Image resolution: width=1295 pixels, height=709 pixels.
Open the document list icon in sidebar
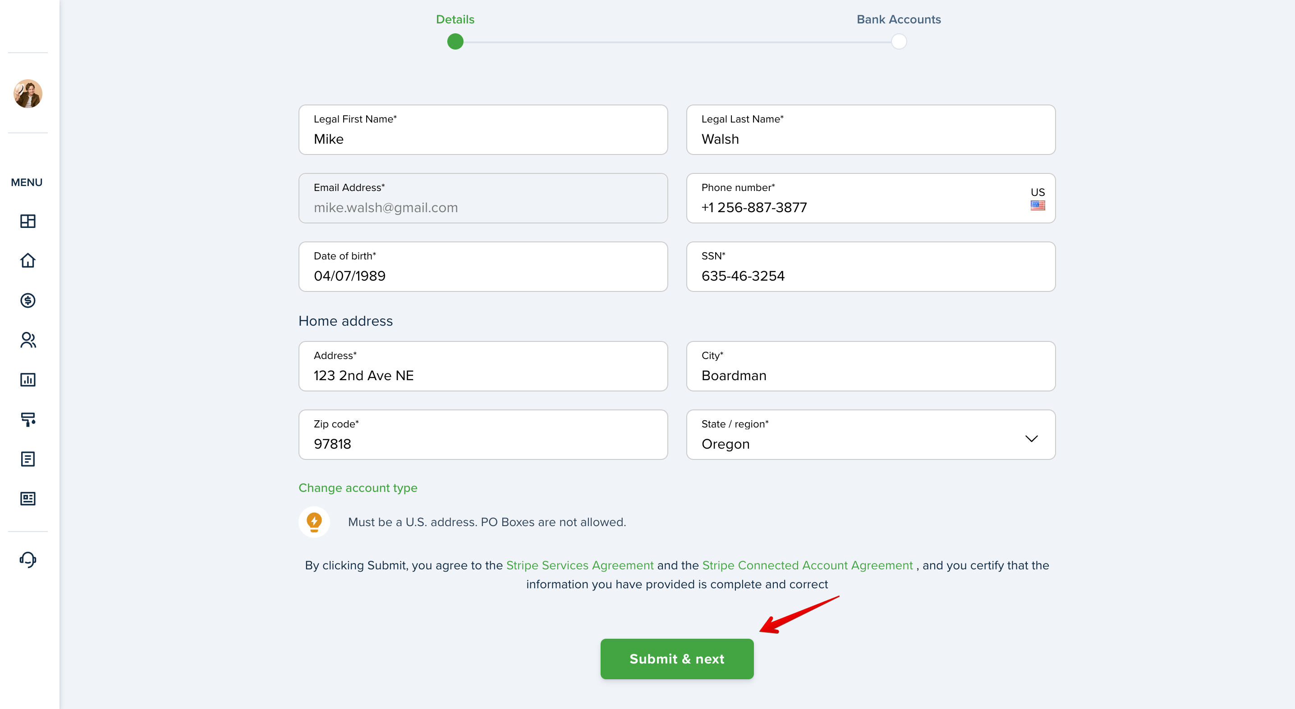point(28,459)
